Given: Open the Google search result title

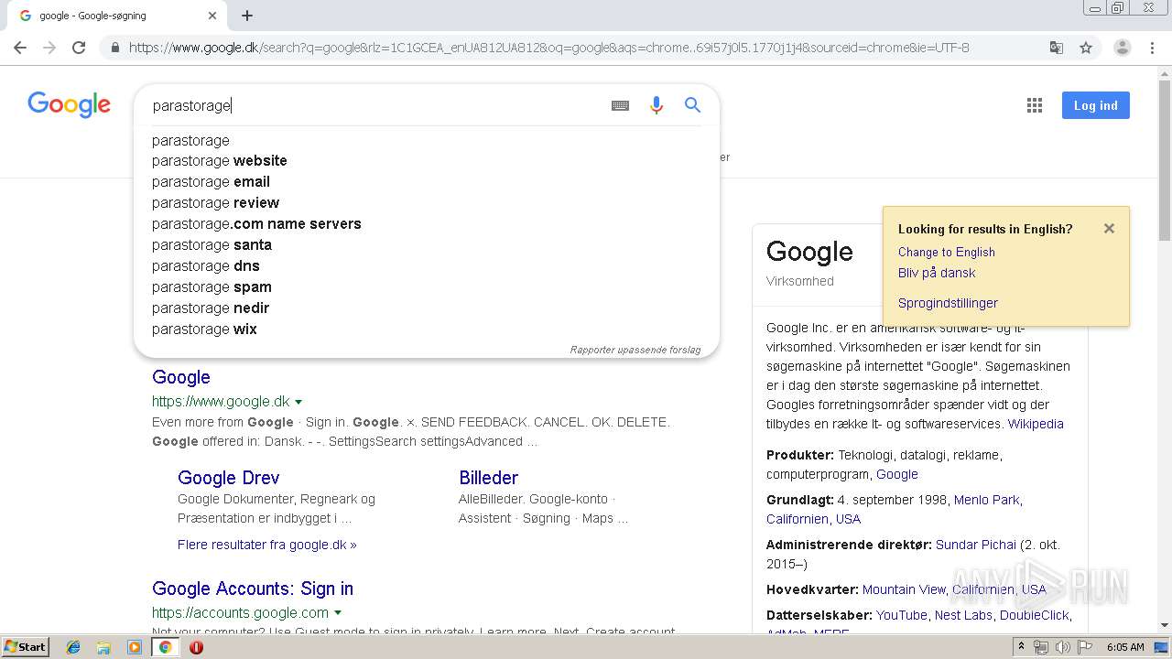Looking at the screenshot, I should [x=181, y=377].
